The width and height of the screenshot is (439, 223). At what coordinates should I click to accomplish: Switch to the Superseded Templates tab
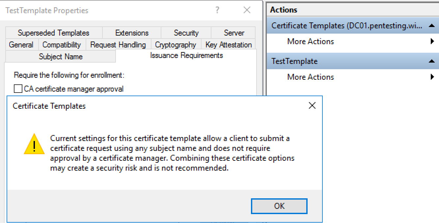(x=53, y=33)
